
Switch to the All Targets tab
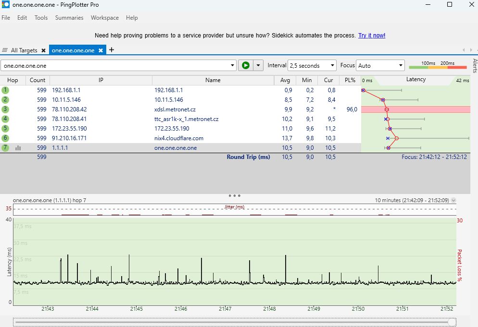pyautogui.click(x=24, y=50)
